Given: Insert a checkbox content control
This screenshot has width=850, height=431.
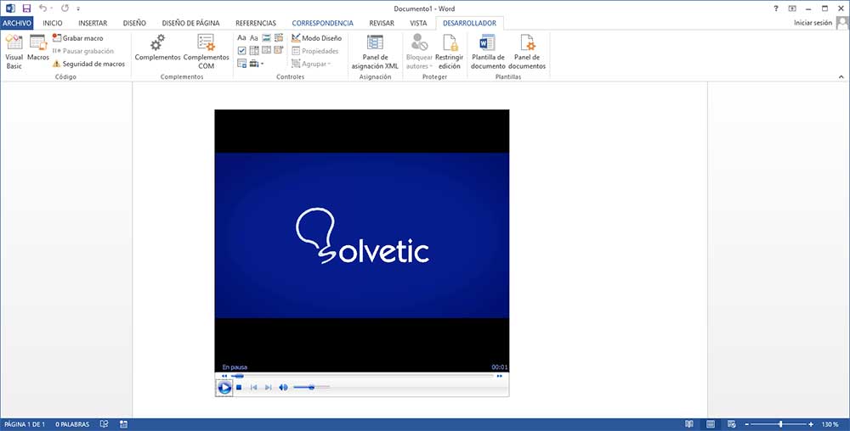Looking at the screenshot, I should click(241, 51).
